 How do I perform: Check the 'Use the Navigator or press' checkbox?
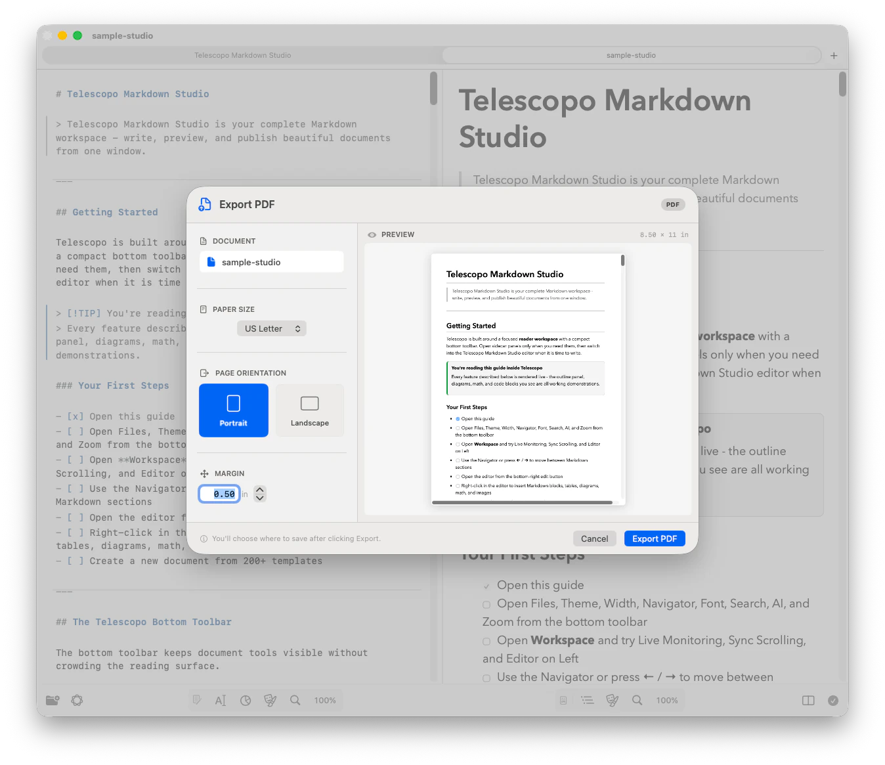click(486, 678)
